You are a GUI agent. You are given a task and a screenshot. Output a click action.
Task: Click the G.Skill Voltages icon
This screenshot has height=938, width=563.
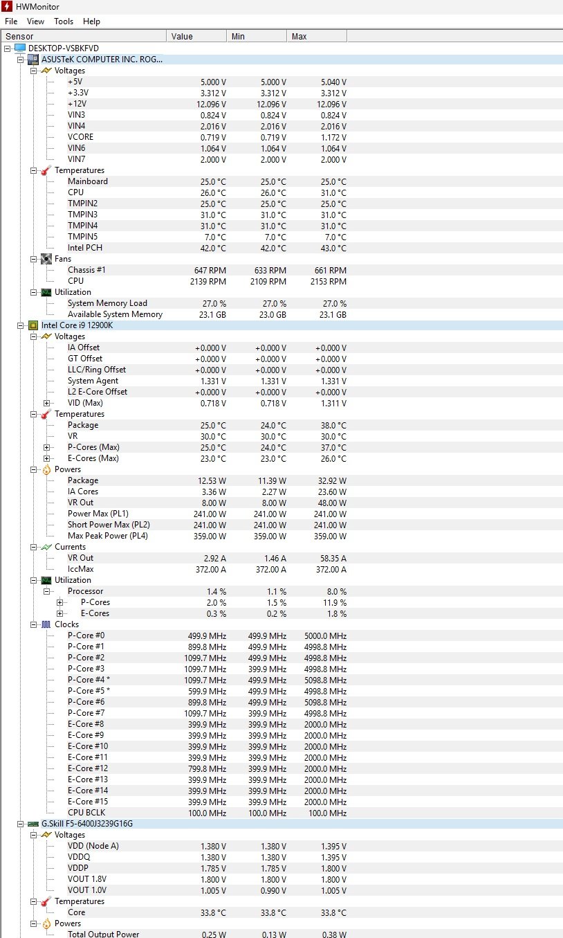tap(46, 834)
